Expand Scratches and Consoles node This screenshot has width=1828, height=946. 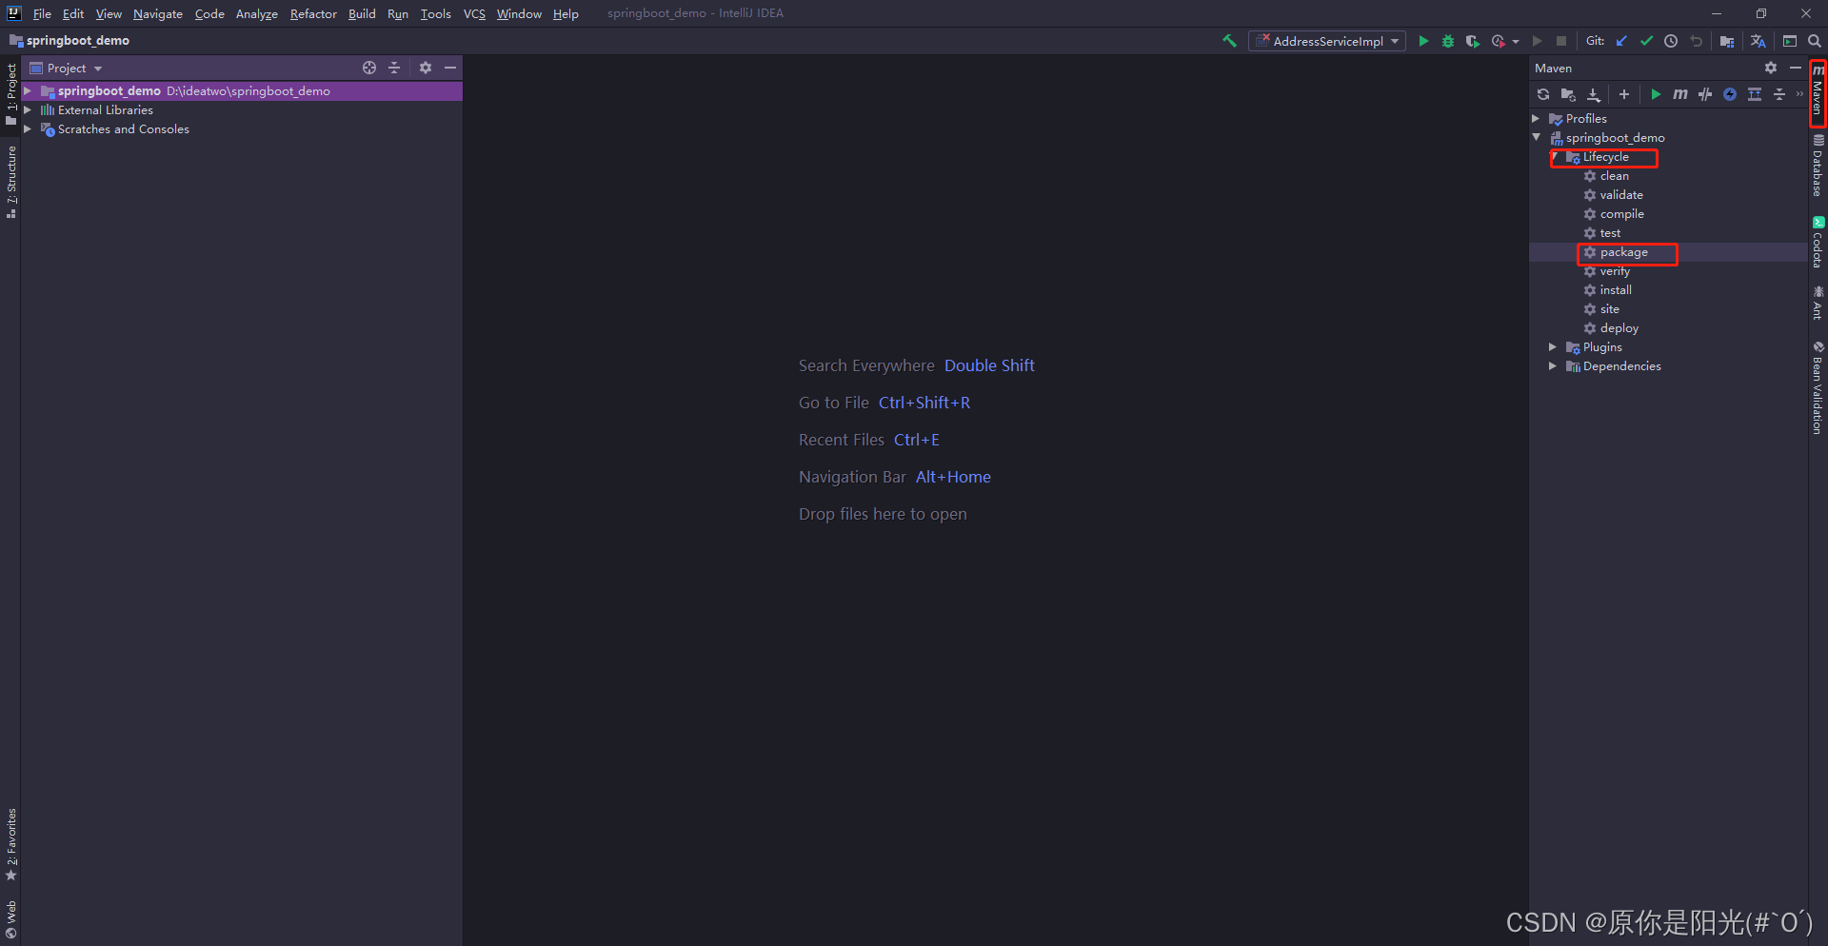28,129
